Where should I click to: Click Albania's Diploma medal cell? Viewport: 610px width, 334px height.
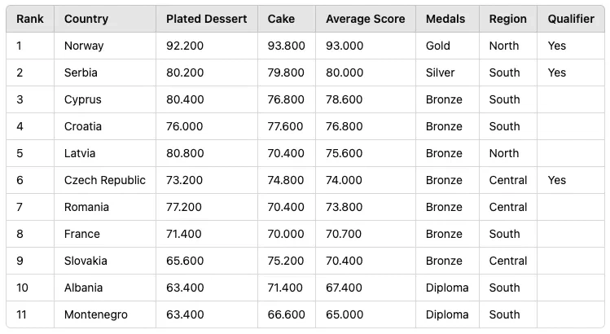pos(447,288)
